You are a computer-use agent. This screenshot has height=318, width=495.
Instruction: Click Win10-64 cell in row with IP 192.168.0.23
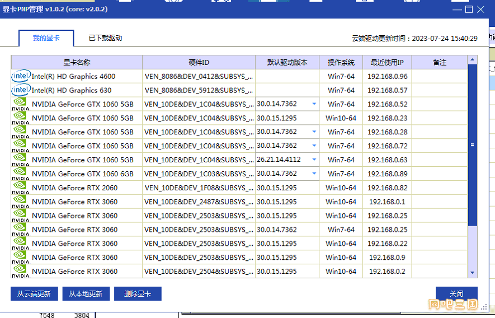point(341,118)
